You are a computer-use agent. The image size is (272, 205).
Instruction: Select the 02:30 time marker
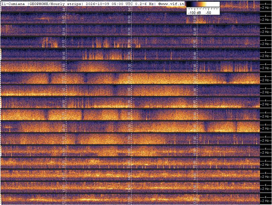point(129,32)
